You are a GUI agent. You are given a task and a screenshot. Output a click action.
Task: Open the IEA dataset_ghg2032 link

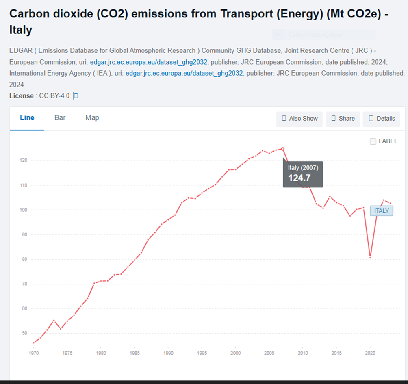click(184, 74)
